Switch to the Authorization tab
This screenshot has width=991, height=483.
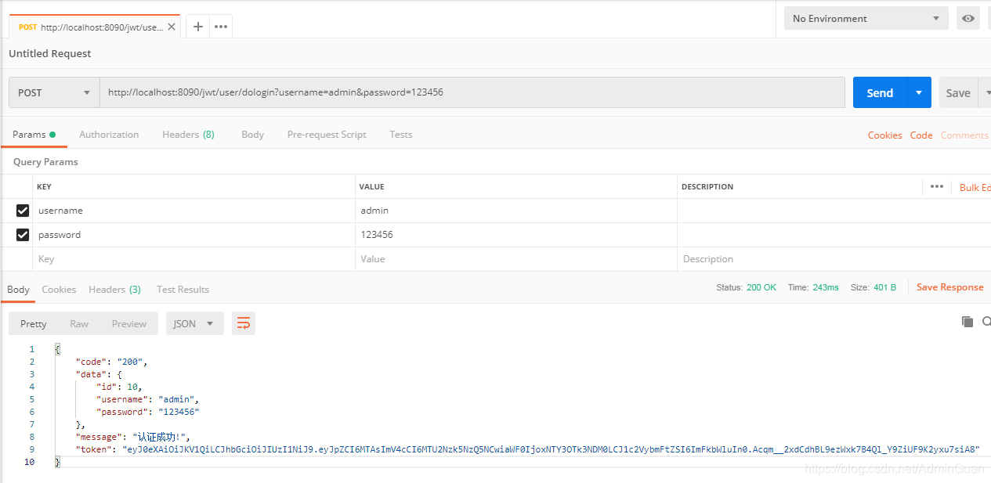click(109, 134)
